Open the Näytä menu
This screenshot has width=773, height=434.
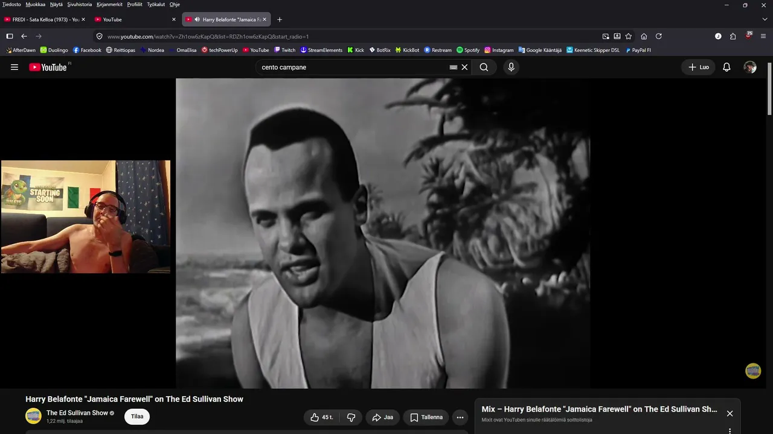click(57, 4)
